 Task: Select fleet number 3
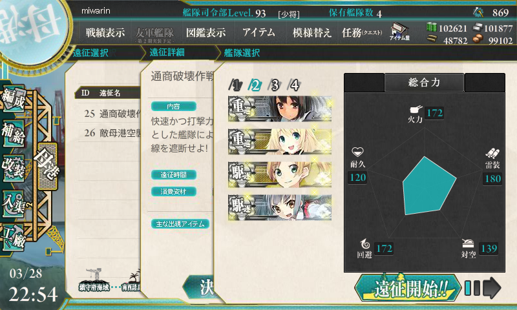coord(274,85)
